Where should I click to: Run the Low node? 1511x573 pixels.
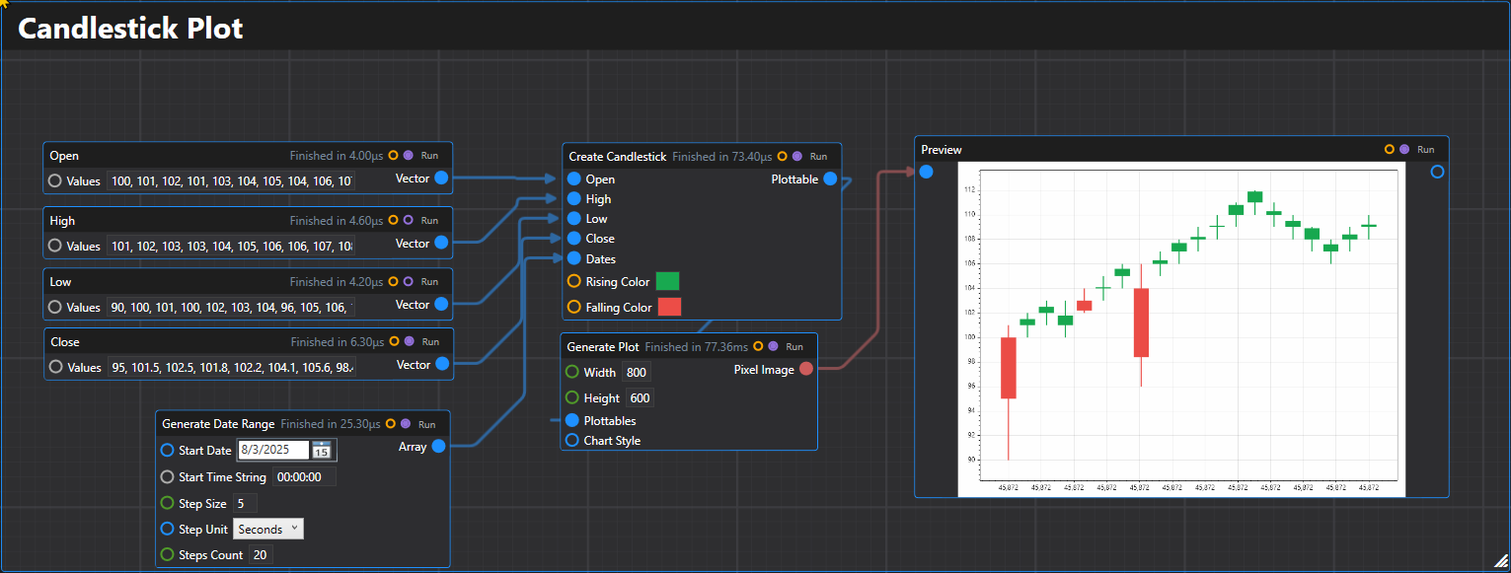(429, 282)
